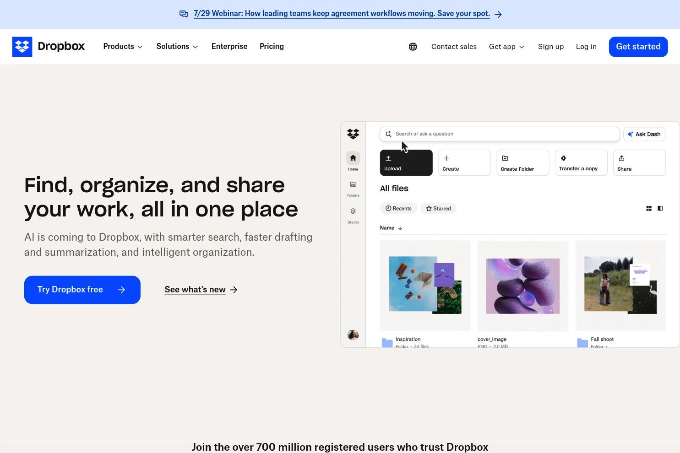Viewport: 680px width, 453px height.
Task: Click Sign up in the header
Action: (x=551, y=47)
